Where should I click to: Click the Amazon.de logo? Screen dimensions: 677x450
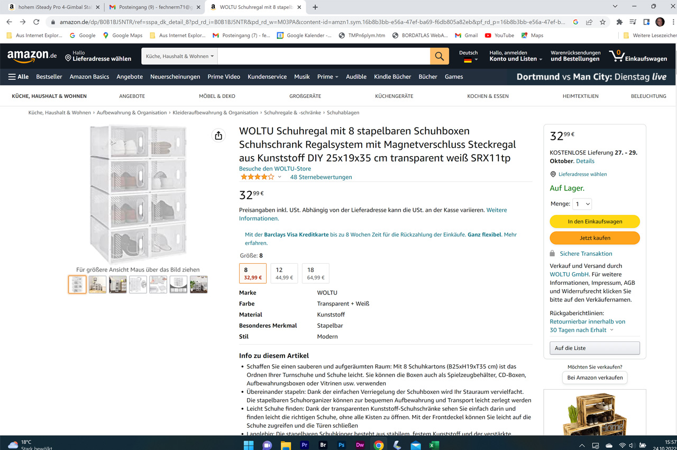coord(32,56)
